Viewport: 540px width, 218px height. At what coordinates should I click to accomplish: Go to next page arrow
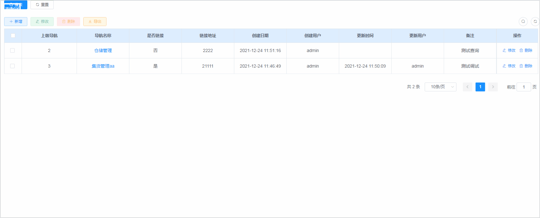pyautogui.click(x=493, y=87)
